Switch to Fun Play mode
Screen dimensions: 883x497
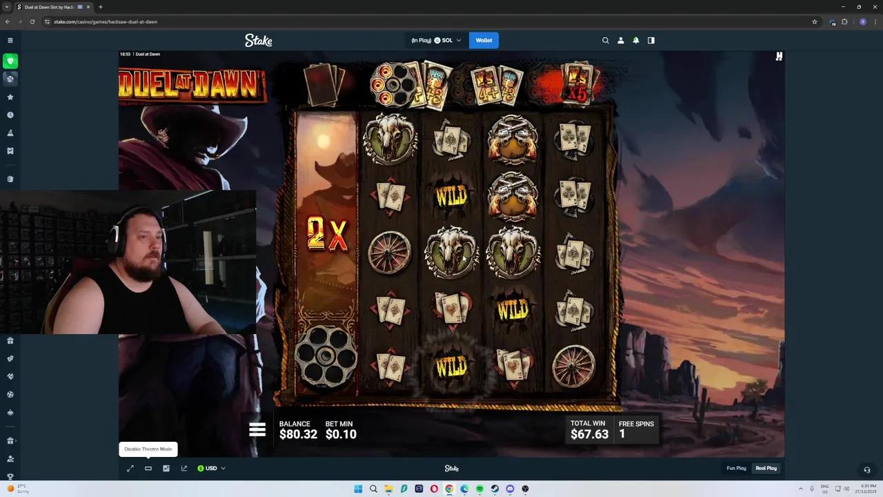pos(736,468)
